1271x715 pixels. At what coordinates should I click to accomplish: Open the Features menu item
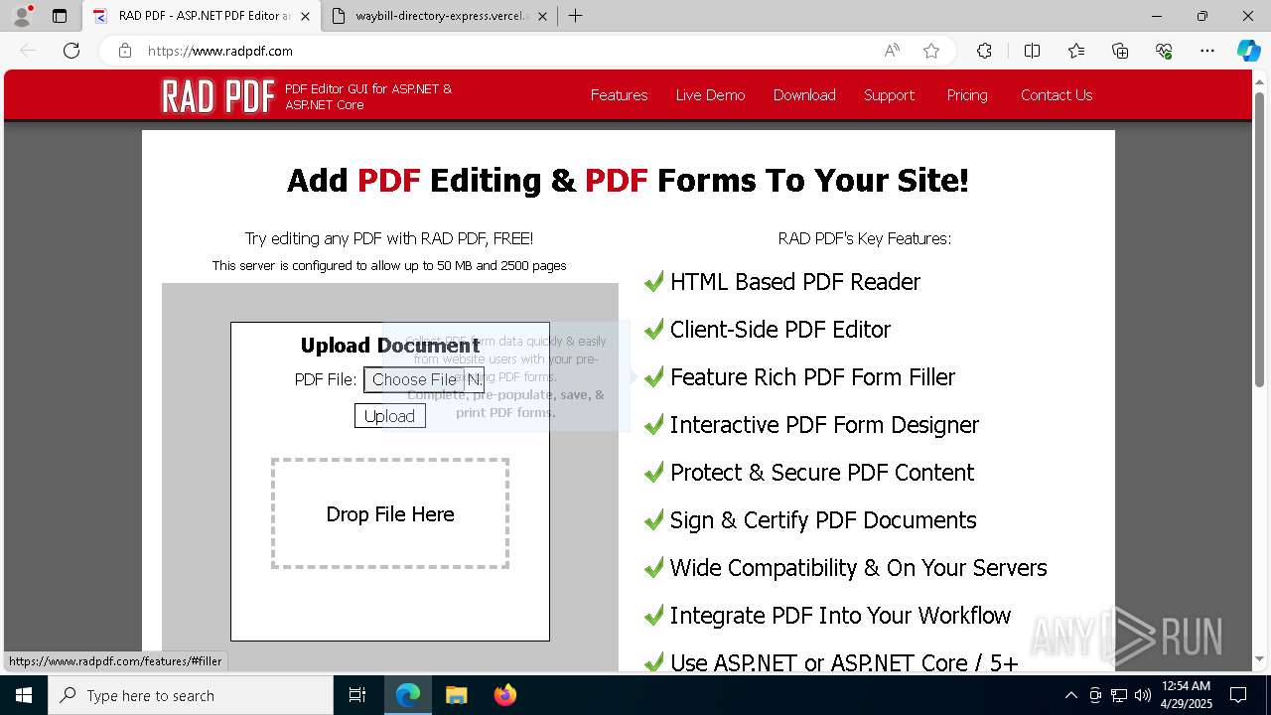(619, 95)
